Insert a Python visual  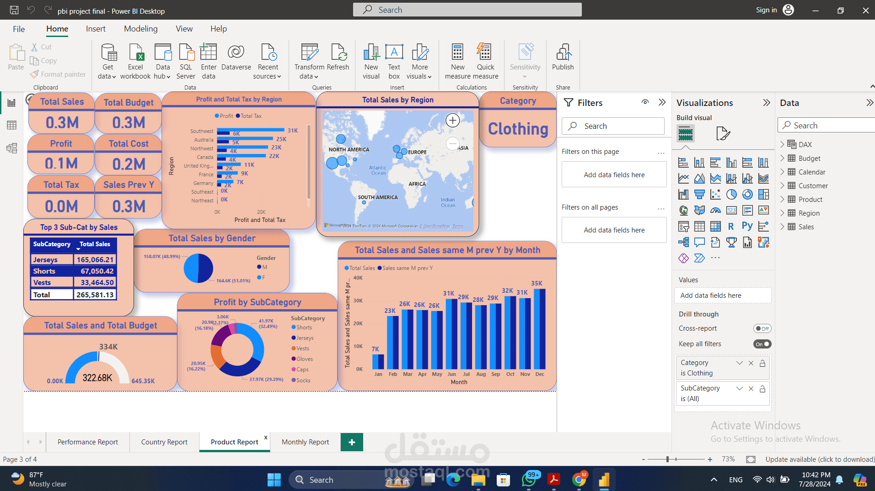747,226
